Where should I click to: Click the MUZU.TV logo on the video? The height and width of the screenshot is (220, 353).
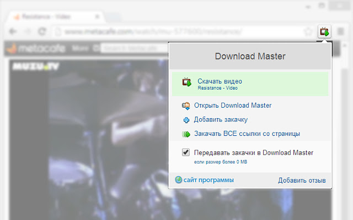click(x=35, y=66)
